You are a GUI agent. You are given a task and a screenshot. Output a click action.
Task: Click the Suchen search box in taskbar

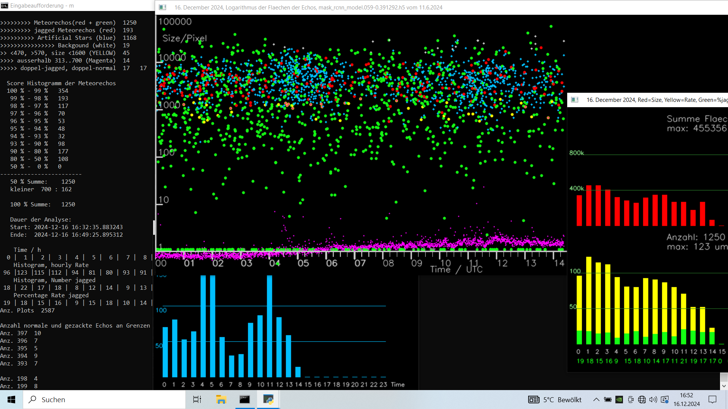104,400
